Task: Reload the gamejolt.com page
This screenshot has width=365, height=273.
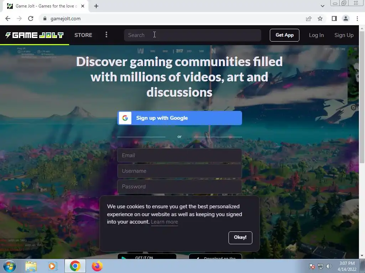Action: click(31, 18)
